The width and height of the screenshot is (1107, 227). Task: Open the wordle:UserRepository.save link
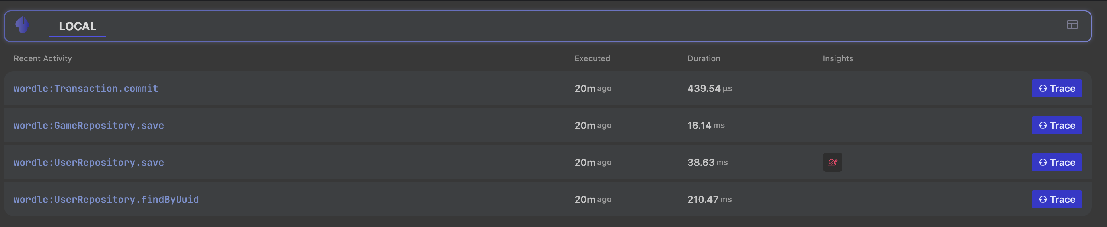[x=89, y=163]
